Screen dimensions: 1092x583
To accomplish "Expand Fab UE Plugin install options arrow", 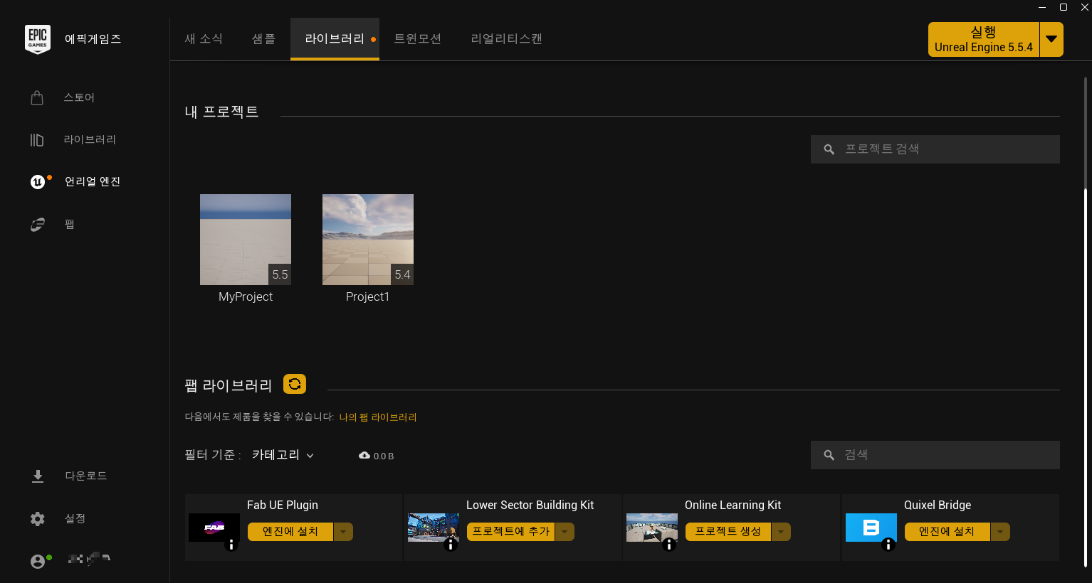I will (343, 532).
